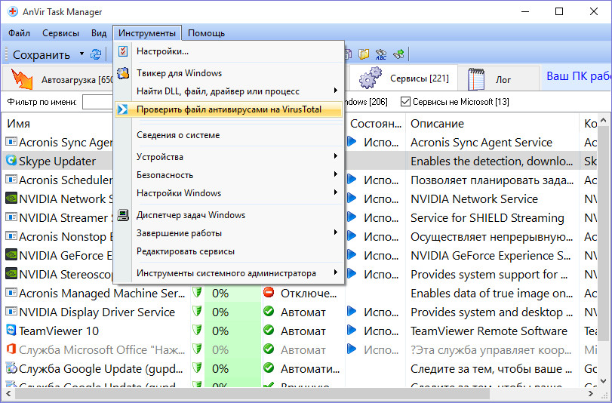
Task: Open the Файл menu
Action: pyautogui.click(x=19, y=33)
